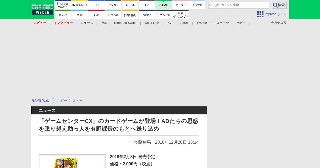Screen dimensions: 320x168
Task: Open the インタビュー category
Action: pyautogui.click(x=63, y=23)
